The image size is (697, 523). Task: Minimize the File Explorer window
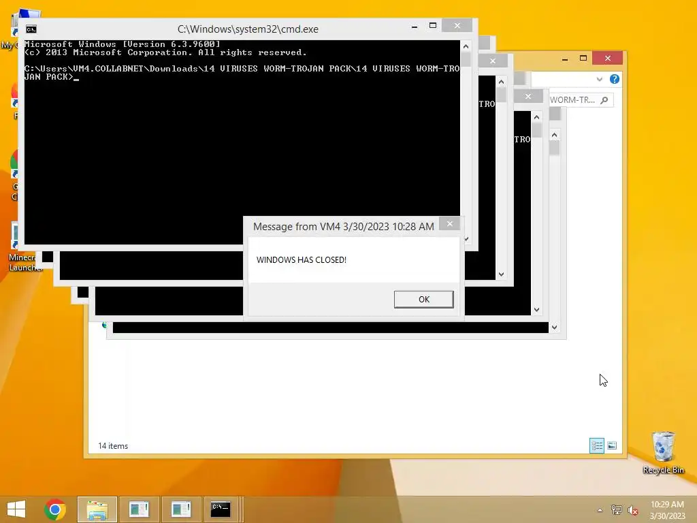(x=565, y=59)
